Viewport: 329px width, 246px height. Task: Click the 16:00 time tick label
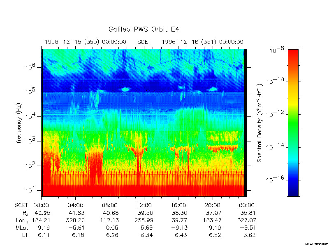(x=178, y=205)
